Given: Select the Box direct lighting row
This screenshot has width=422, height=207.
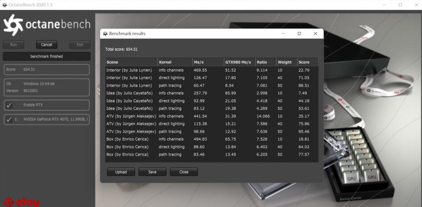Looking at the screenshot, I should pos(212,147).
